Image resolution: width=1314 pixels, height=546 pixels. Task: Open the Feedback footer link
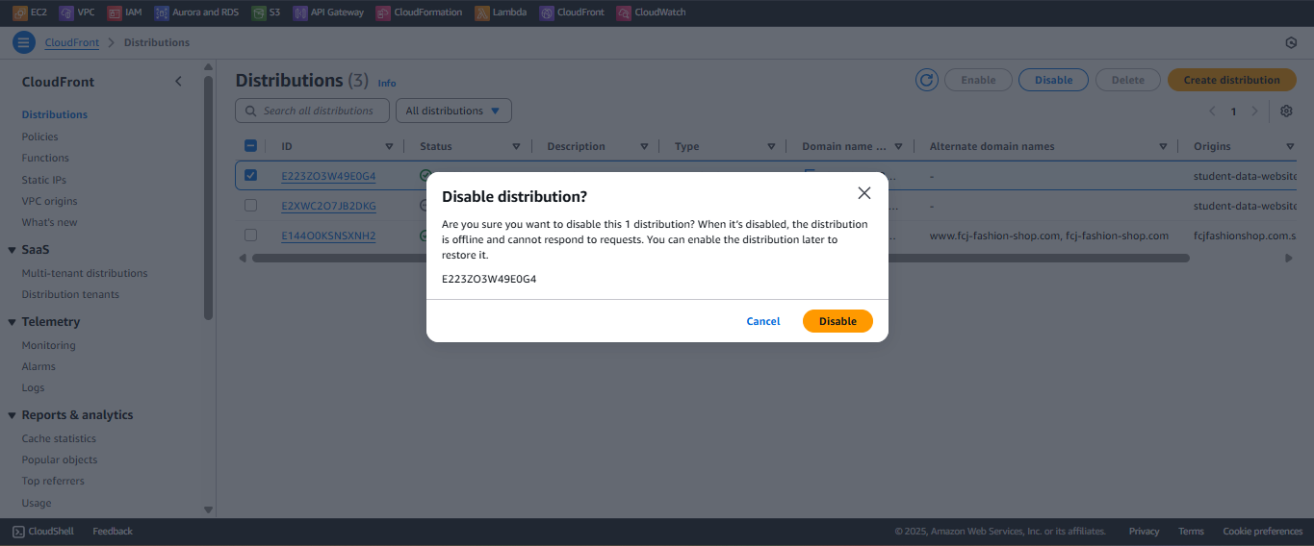pyautogui.click(x=113, y=532)
